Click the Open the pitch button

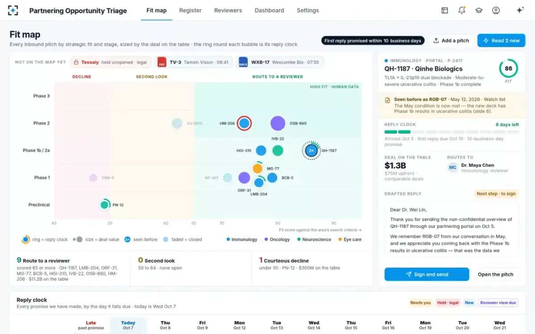(x=495, y=274)
